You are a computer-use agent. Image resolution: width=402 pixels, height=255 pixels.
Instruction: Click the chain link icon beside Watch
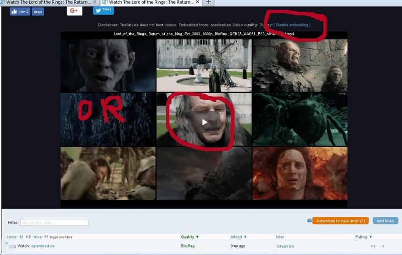tap(12, 246)
